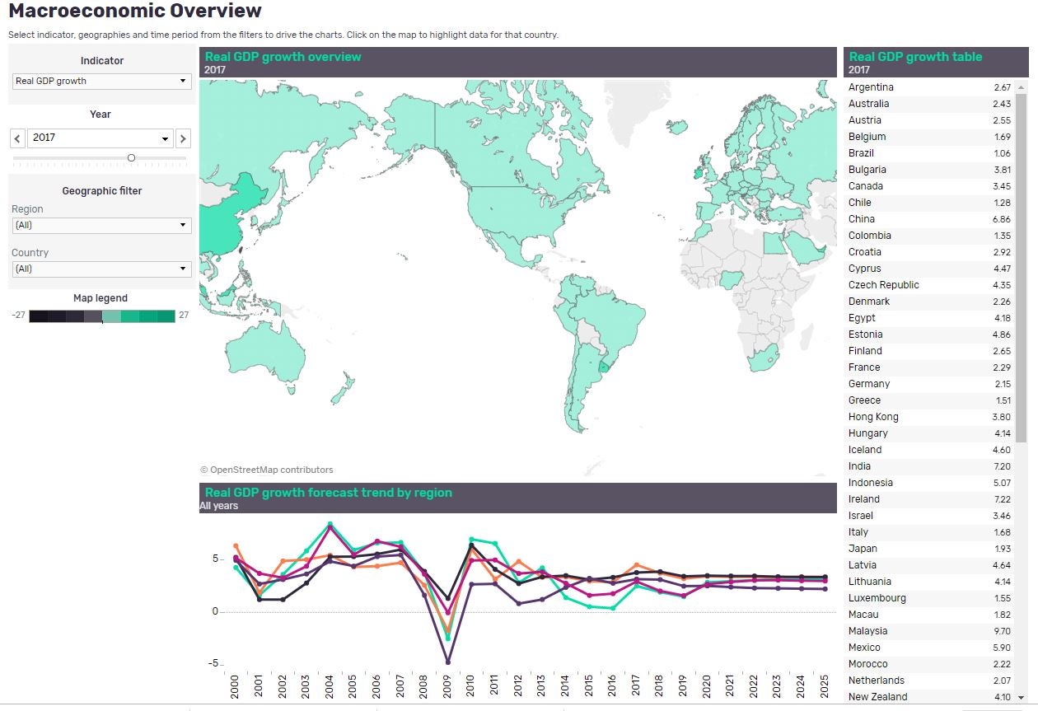Click the Luxembourg row in the table

929,598
